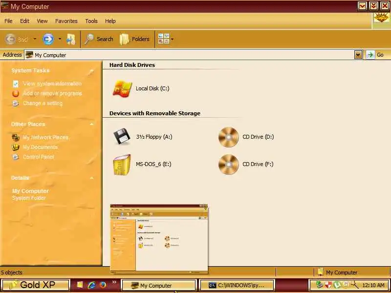Click the MS-DOS_6 (E:) label
Viewport: 391px width, 293px height.
pyautogui.click(x=153, y=164)
